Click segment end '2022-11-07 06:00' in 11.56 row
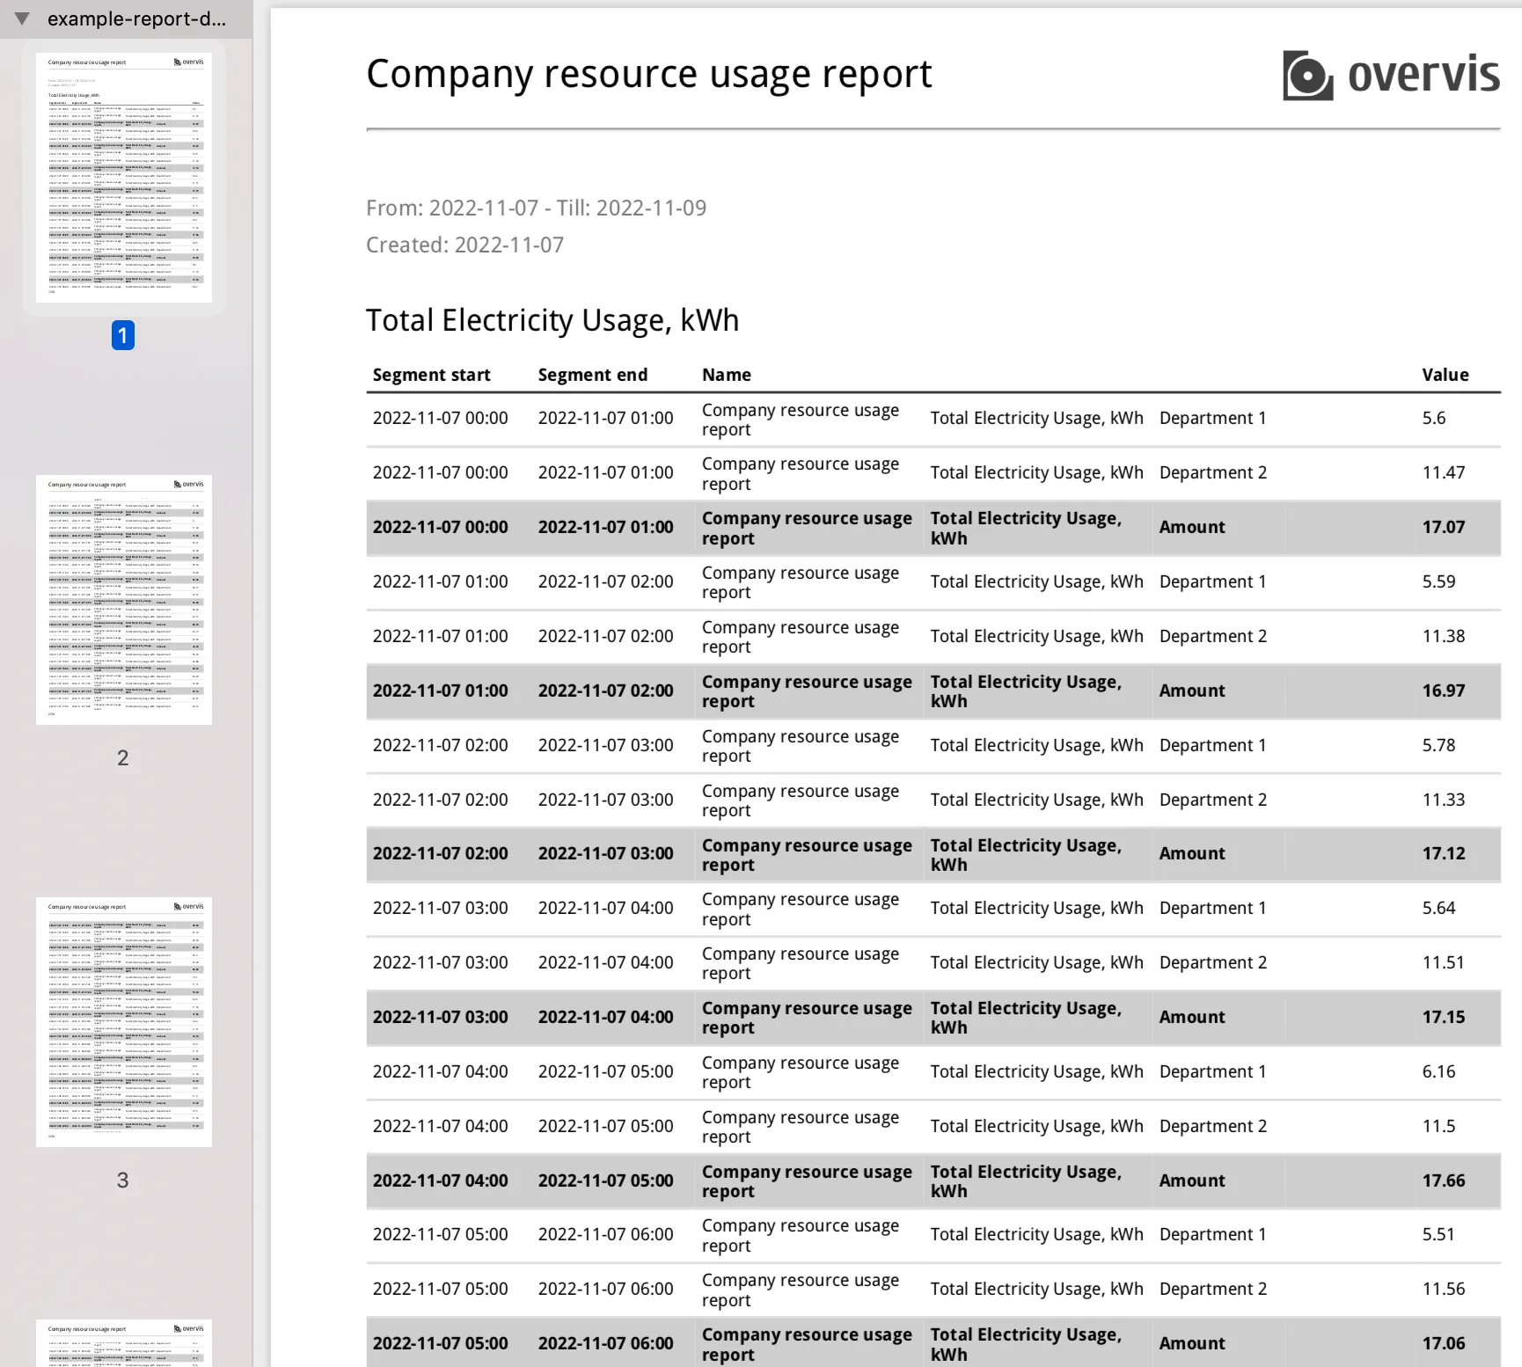Screen dimensions: 1522x1367 tap(605, 1289)
